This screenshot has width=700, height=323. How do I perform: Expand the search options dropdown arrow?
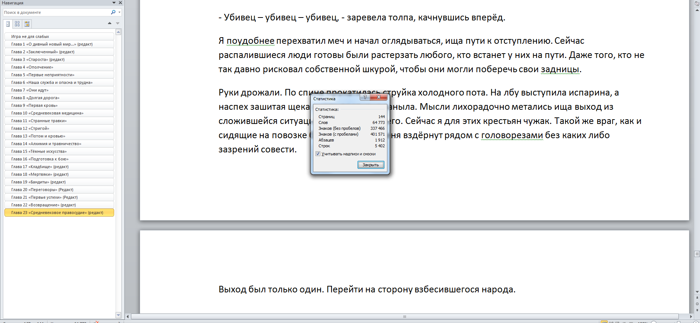(119, 12)
